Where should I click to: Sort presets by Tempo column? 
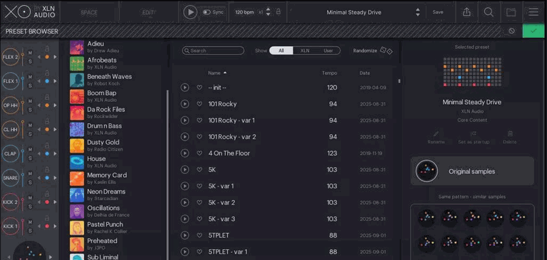pyautogui.click(x=330, y=73)
